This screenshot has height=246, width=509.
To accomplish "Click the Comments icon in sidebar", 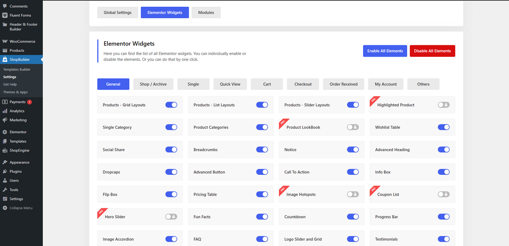I will pos(5,6).
